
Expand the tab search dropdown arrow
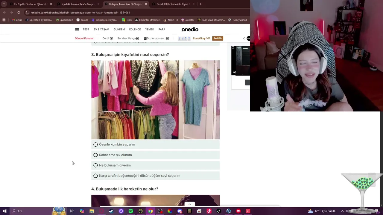(x=4, y=4)
